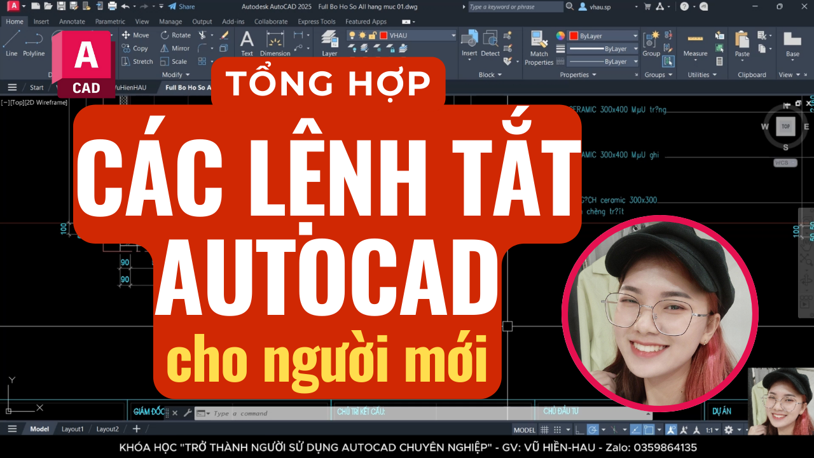The width and height of the screenshot is (814, 458).
Task: Click the Share button
Action: pos(181,6)
